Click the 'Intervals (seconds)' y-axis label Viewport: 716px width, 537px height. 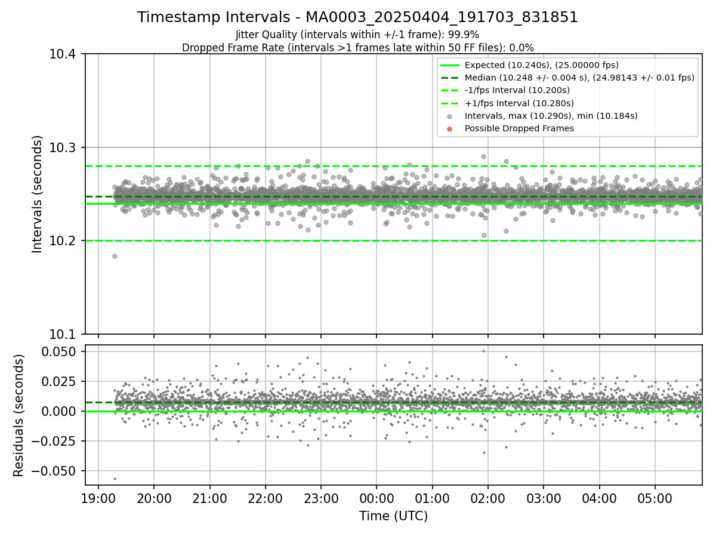[x=38, y=194]
